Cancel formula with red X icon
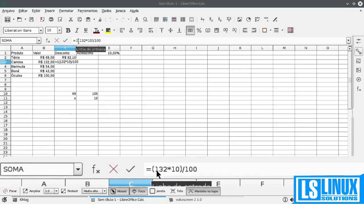The height and width of the screenshot is (204, 364). click(57, 41)
